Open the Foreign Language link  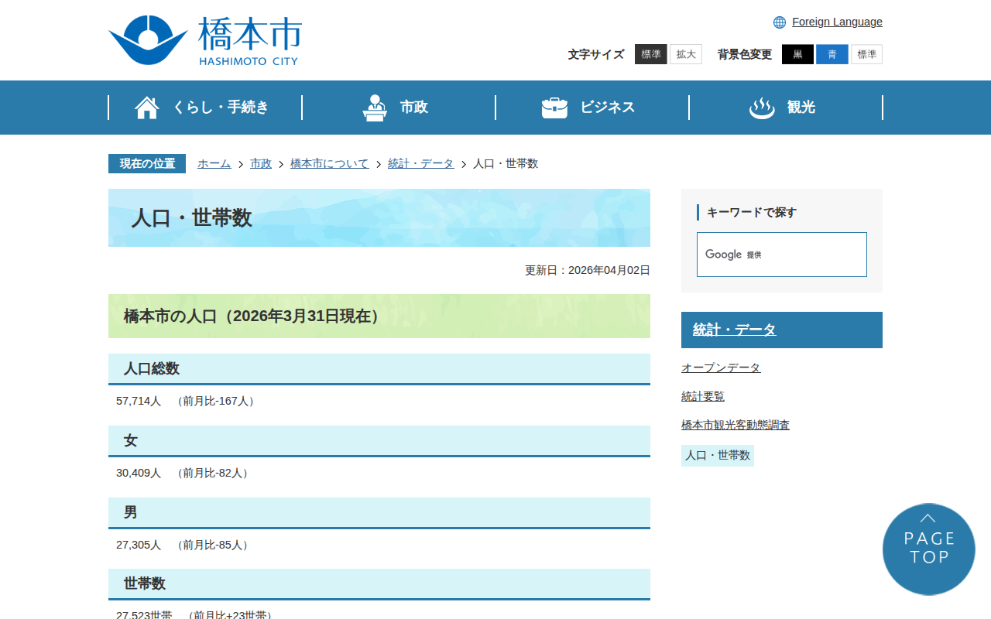click(837, 22)
